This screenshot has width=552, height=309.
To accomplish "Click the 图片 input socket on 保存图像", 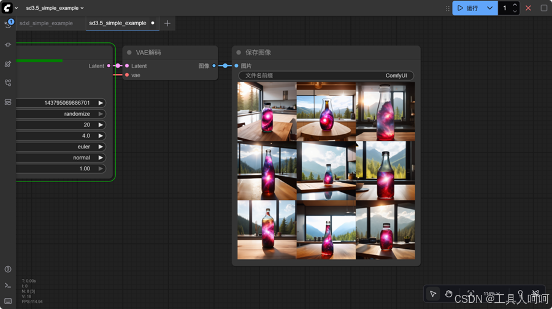I will coord(236,66).
